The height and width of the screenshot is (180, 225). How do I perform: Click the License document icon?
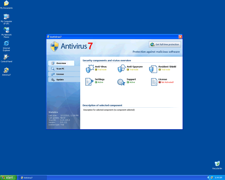click(x=154, y=82)
